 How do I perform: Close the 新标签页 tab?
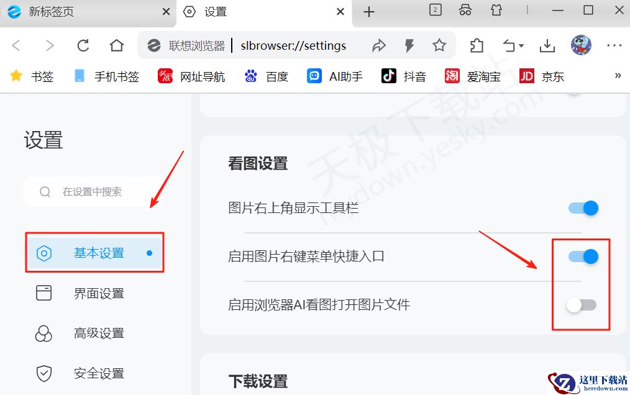(x=166, y=12)
